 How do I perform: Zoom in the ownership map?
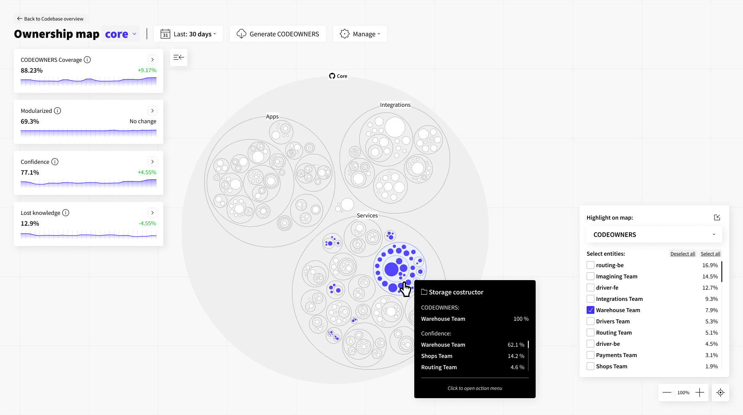700,393
